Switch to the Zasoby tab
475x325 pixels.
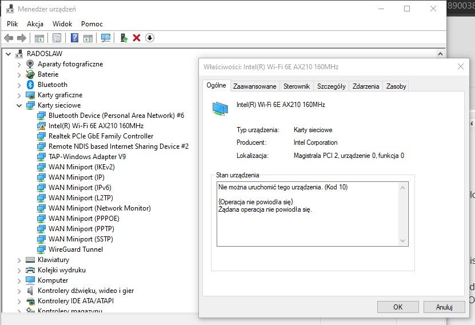coord(396,86)
